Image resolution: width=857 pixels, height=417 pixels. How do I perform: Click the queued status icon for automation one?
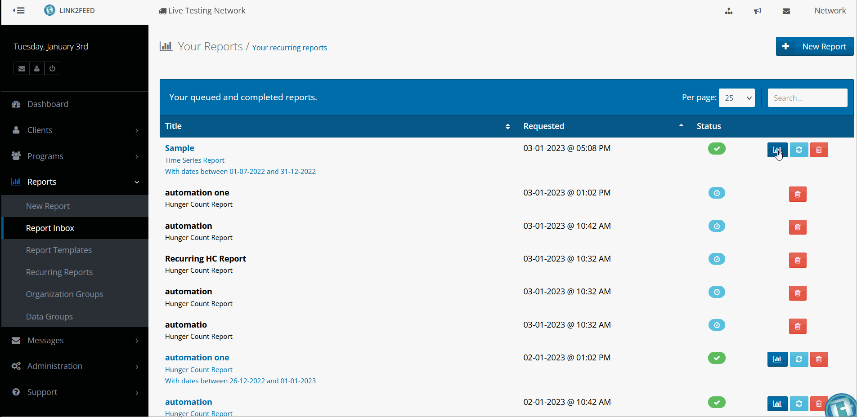click(x=716, y=193)
